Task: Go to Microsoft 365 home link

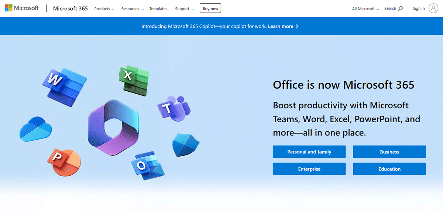Action: coord(71,8)
